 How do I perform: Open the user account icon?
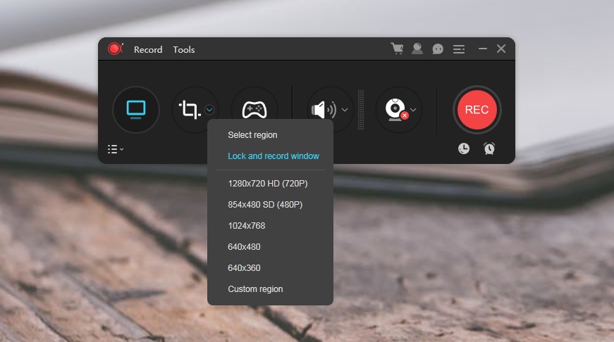tap(417, 49)
